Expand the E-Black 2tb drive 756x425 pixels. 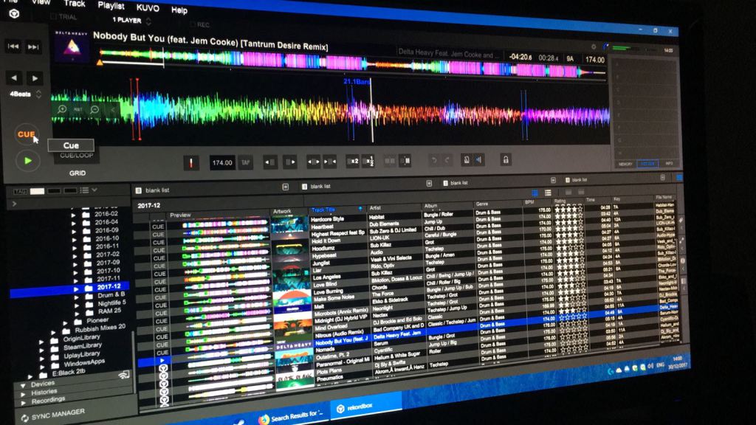[x=30, y=376]
